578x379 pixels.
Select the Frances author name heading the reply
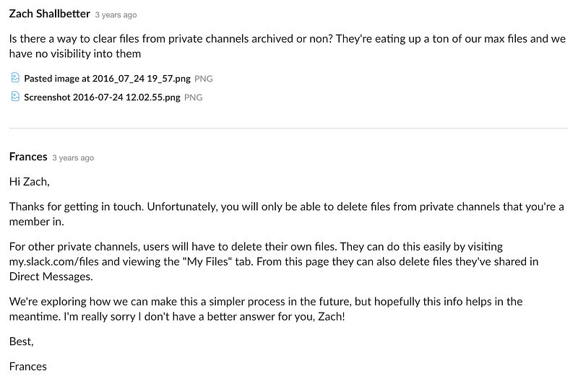28,157
